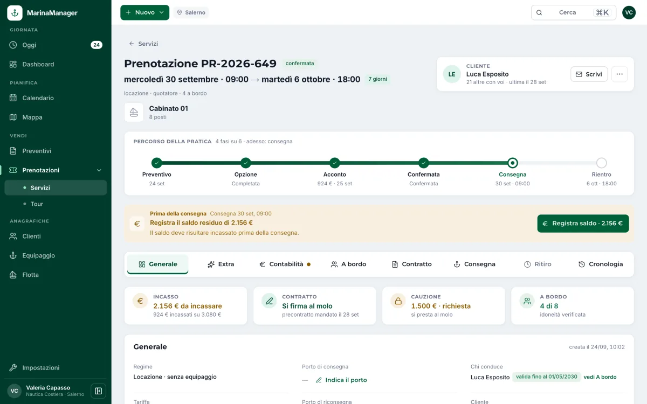
Task: Open the Cronologia tab
Action: pyautogui.click(x=600, y=264)
